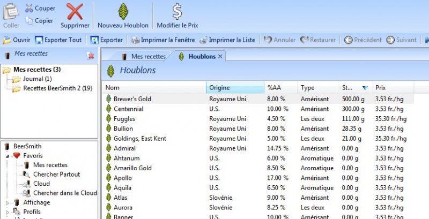
Task: Sort by the St... column dropdown arrow
Action: (x=365, y=88)
